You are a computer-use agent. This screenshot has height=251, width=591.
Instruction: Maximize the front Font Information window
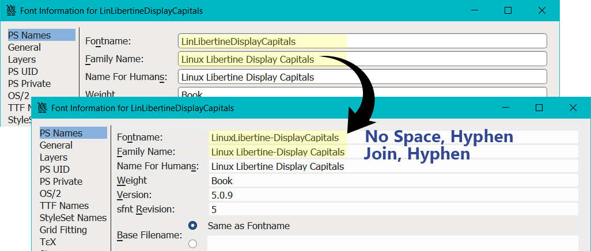tap(539, 108)
